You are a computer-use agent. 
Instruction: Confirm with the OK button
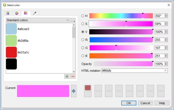(x=129, y=103)
